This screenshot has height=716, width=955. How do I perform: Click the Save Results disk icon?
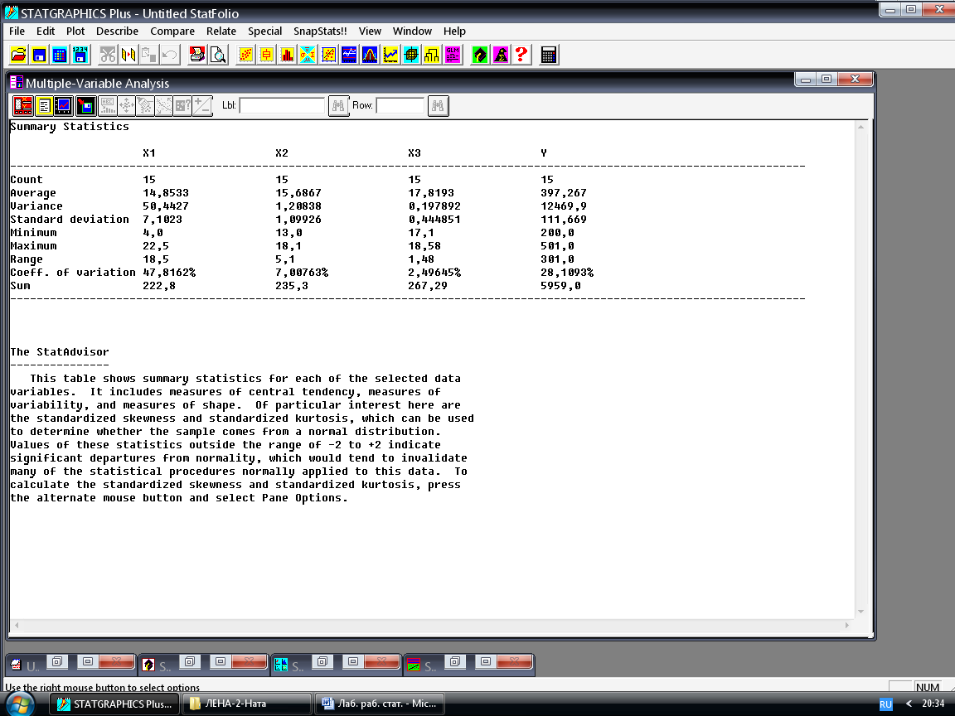tap(86, 106)
